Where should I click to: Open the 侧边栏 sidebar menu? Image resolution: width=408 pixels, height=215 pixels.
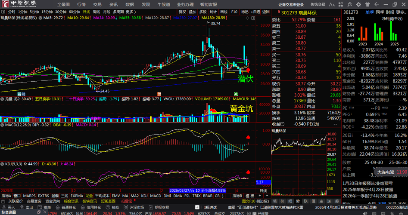coord(263,201)
